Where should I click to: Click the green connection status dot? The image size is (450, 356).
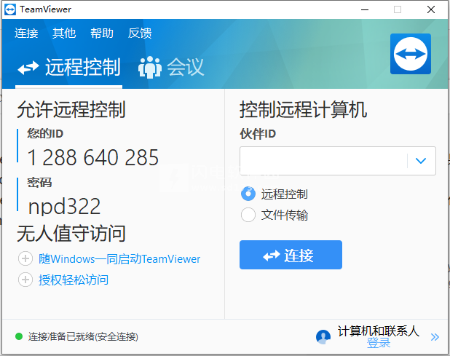(x=19, y=336)
